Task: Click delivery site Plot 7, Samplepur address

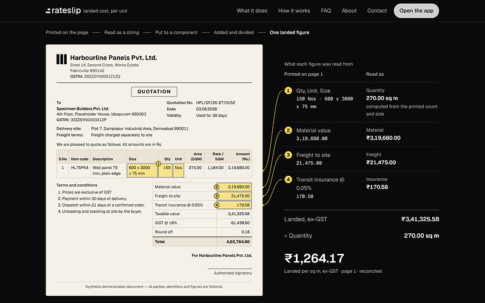Action: coord(140,128)
